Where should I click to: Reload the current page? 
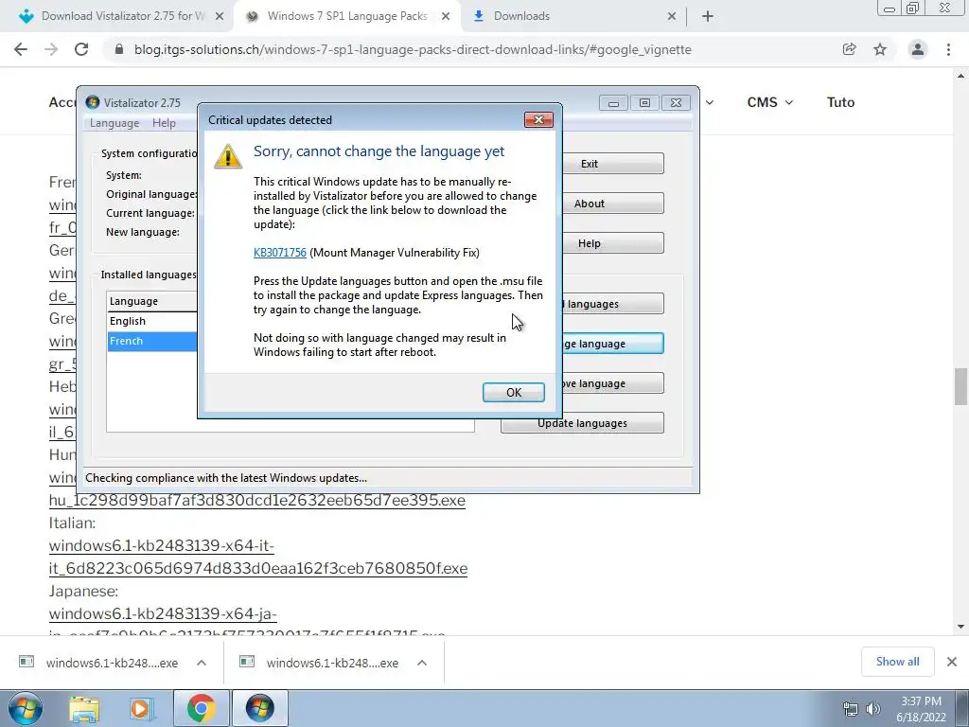coord(81,49)
